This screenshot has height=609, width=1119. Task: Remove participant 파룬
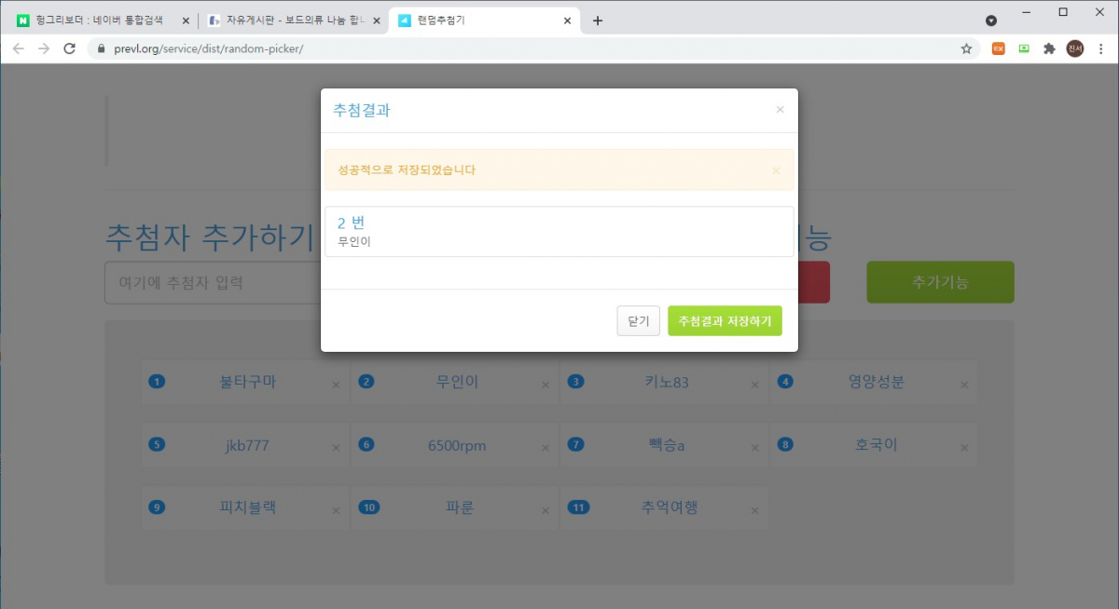coord(546,510)
